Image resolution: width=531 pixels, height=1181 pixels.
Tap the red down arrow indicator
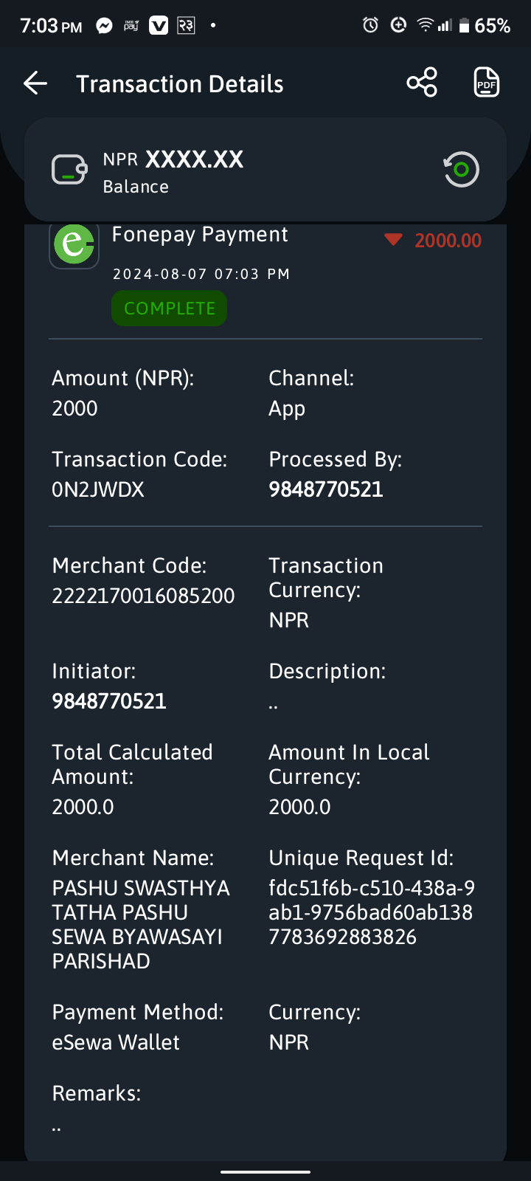pyautogui.click(x=393, y=240)
